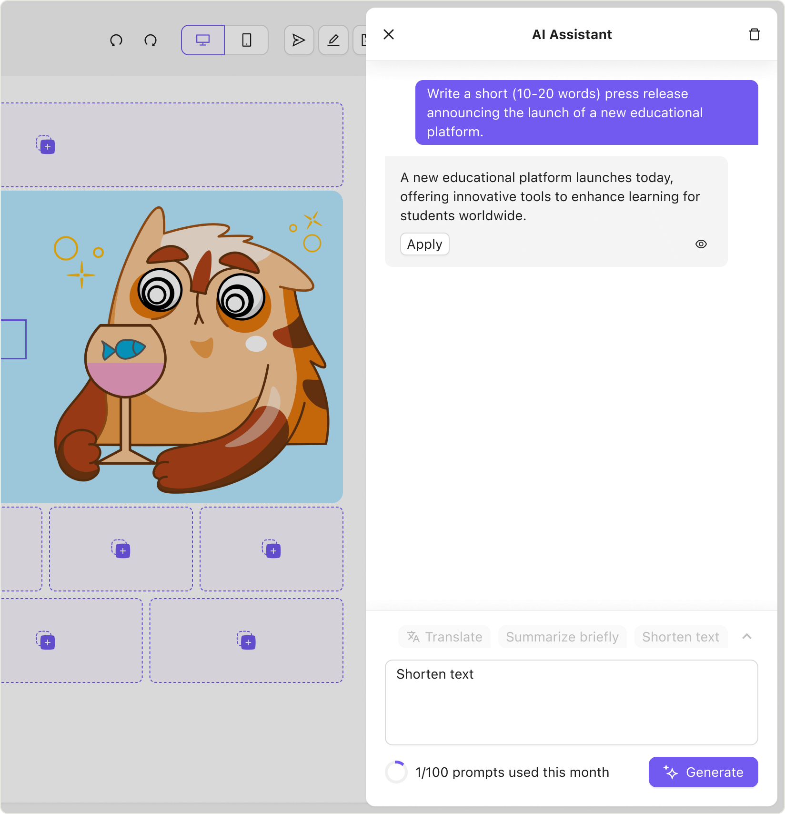Screen dimensions: 785x814
Task: Click the user prompt message bubble
Action: coord(587,112)
